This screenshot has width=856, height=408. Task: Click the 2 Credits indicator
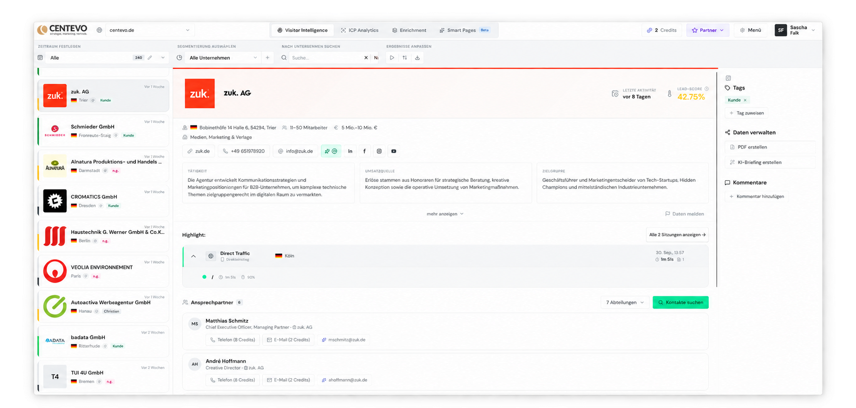[x=662, y=30]
